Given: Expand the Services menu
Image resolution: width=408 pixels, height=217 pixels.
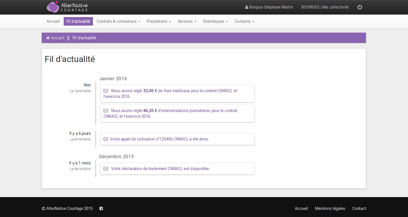Looking at the screenshot, I should (187, 21).
